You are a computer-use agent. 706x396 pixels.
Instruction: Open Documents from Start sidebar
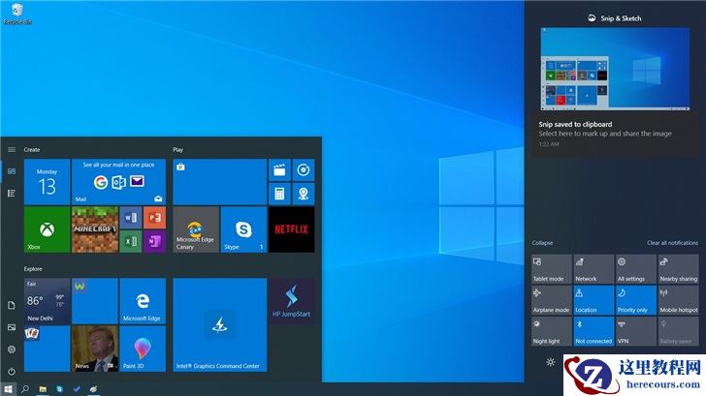pos(12,306)
